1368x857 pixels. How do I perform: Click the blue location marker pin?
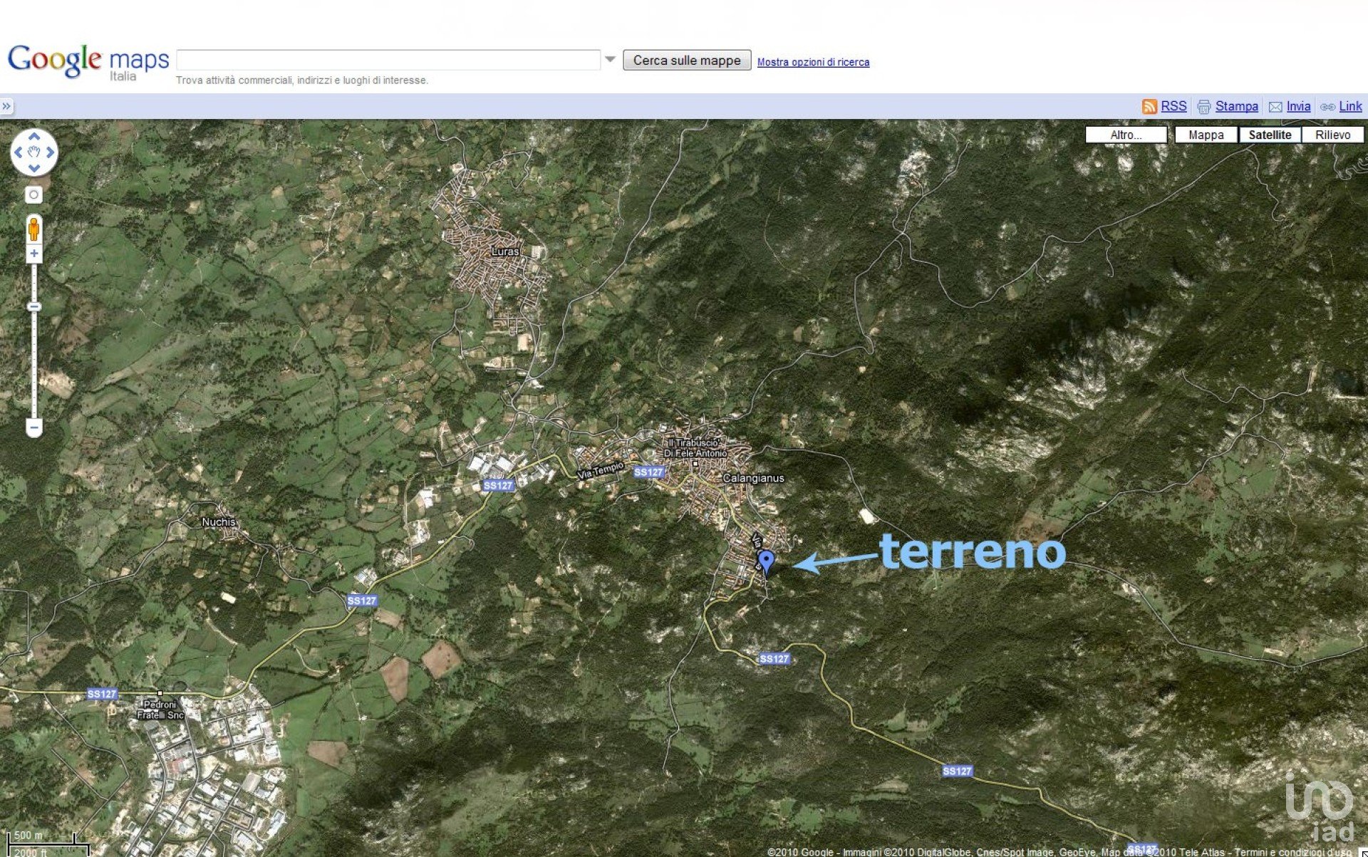[765, 561]
